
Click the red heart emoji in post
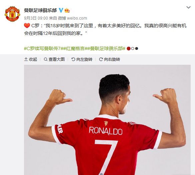(27, 26)
